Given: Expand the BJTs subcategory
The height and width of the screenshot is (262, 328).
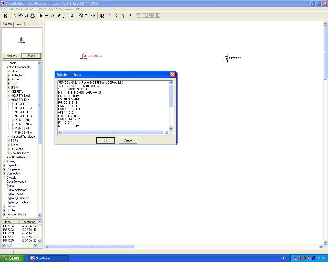Looking at the screenshot, I should click(x=8, y=71).
